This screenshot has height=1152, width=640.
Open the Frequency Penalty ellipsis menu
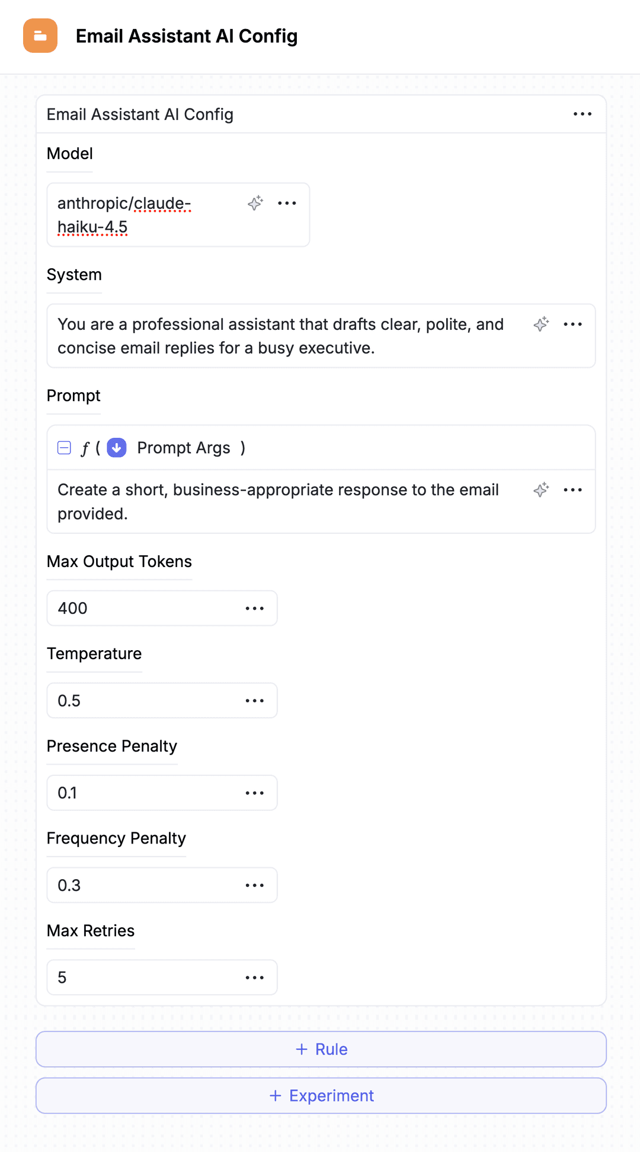(254, 884)
